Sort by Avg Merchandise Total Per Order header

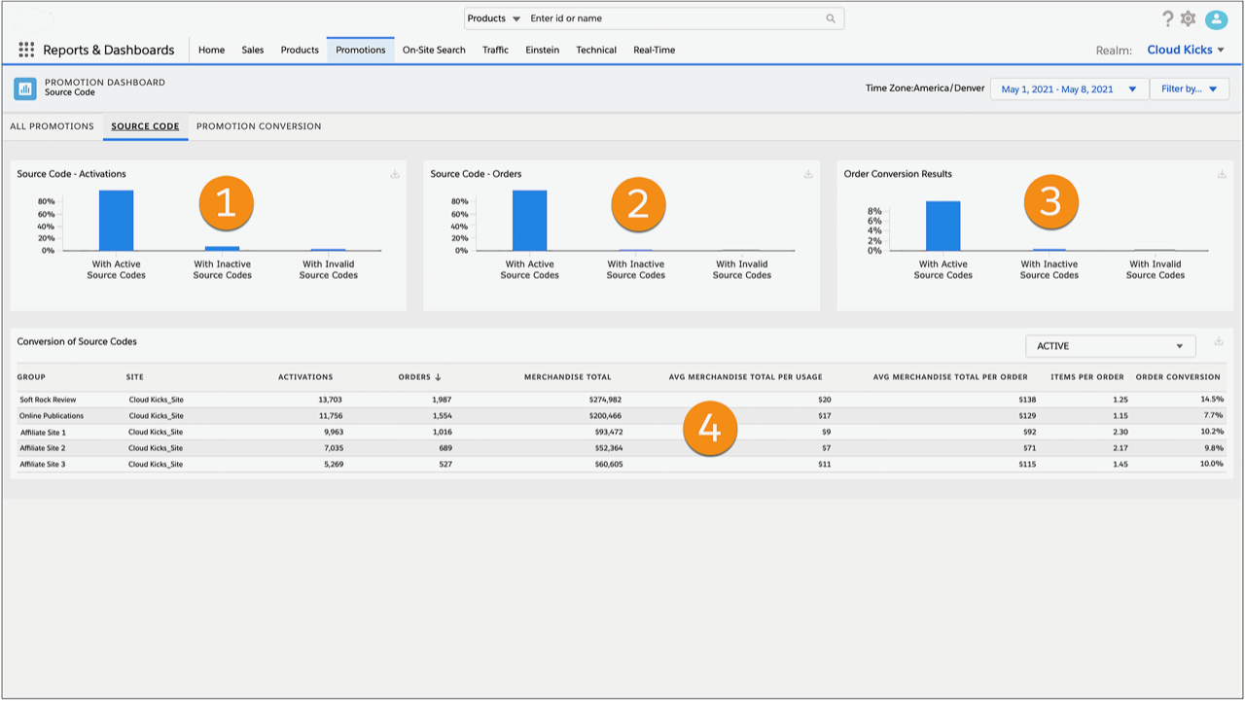(x=950, y=377)
